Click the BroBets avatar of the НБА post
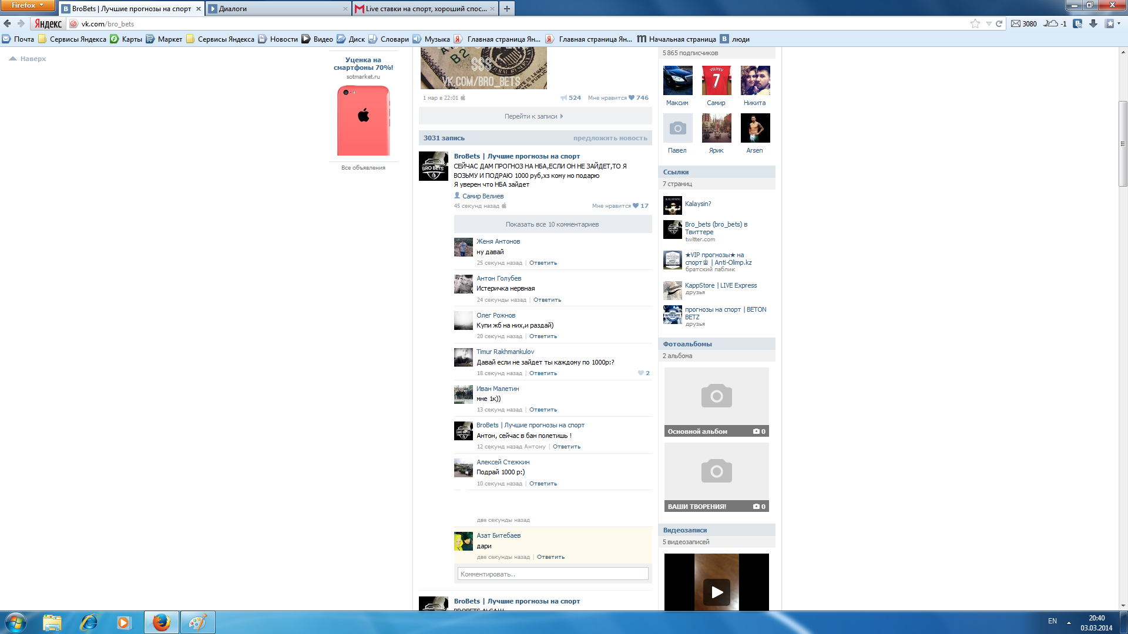The image size is (1128, 634). 434,166
